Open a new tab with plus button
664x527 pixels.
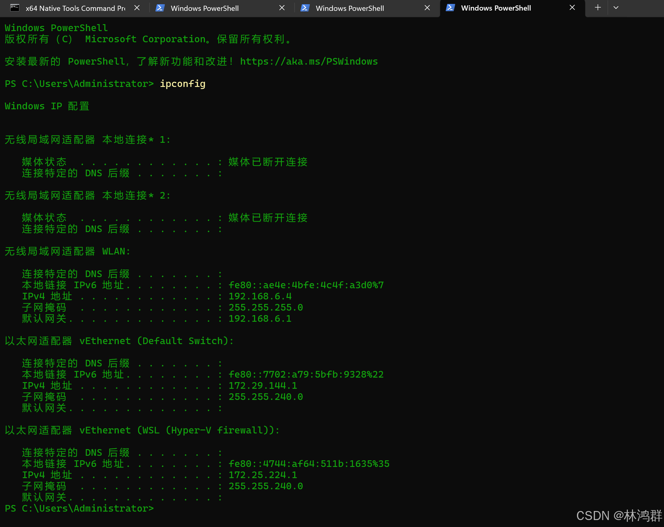point(598,8)
